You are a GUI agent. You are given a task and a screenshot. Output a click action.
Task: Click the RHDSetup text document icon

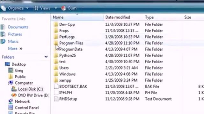point(56,99)
